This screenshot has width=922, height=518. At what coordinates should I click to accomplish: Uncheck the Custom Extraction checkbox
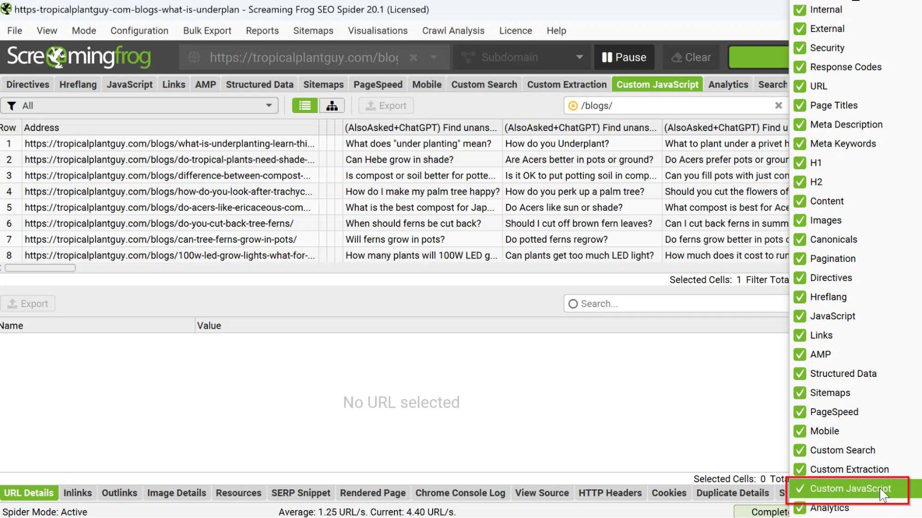click(800, 469)
